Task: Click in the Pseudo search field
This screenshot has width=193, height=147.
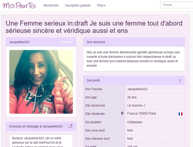Action: pyautogui.click(x=177, y=5)
